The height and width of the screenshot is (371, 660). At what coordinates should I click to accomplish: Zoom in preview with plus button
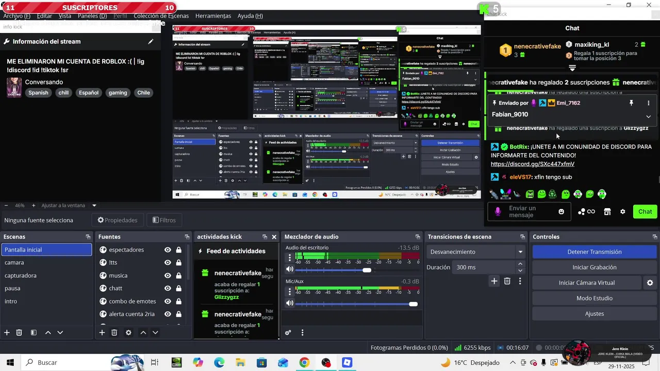coord(34,206)
